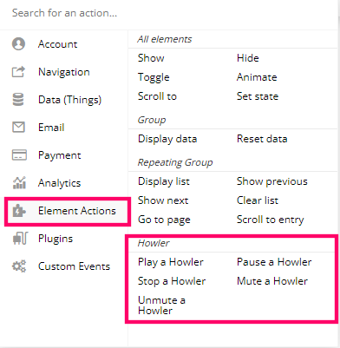Click the Custom Events gears icon
Image resolution: width=340 pixels, height=348 pixels.
click(x=19, y=266)
